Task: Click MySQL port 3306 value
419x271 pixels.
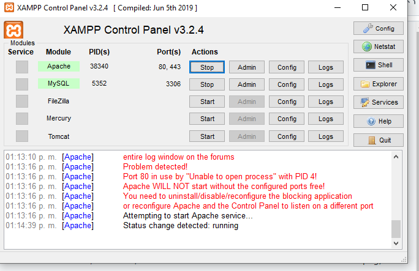Action: (x=173, y=84)
